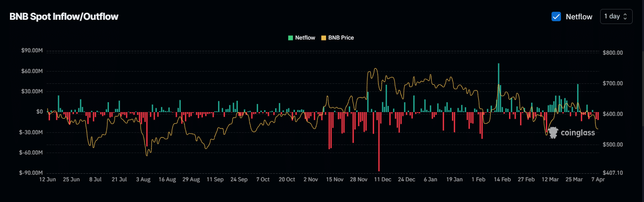This screenshot has height=202, width=644.
Task: Open the 1 day interval dropdown
Action: 616,16
